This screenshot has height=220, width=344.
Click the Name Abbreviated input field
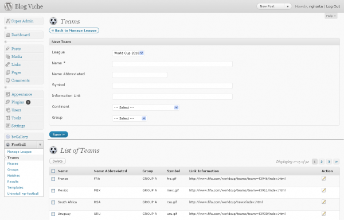coord(139,75)
